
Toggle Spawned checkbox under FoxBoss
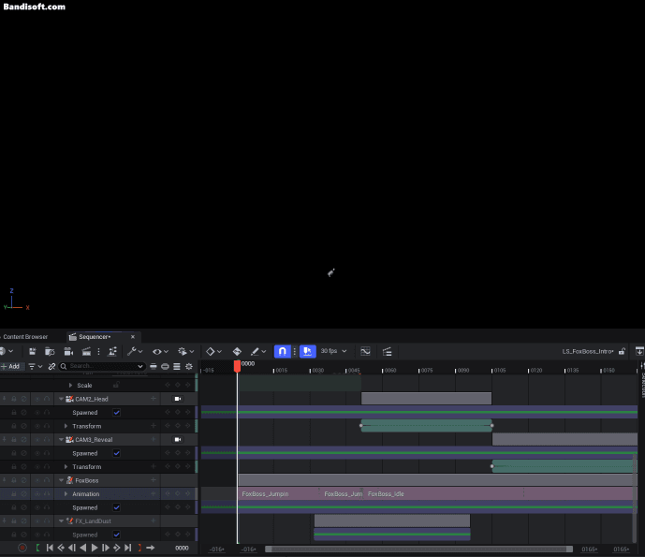(x=116, y=507)
